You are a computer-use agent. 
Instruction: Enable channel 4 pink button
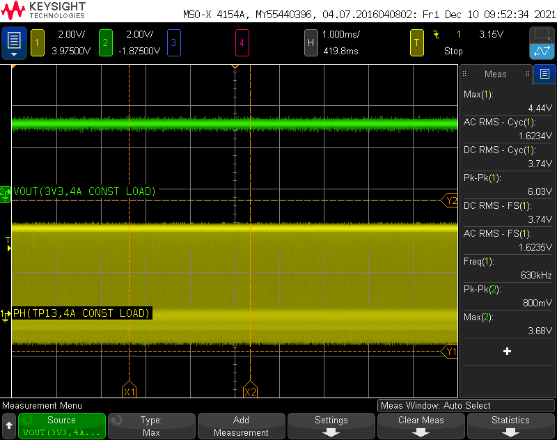(242, 43)
